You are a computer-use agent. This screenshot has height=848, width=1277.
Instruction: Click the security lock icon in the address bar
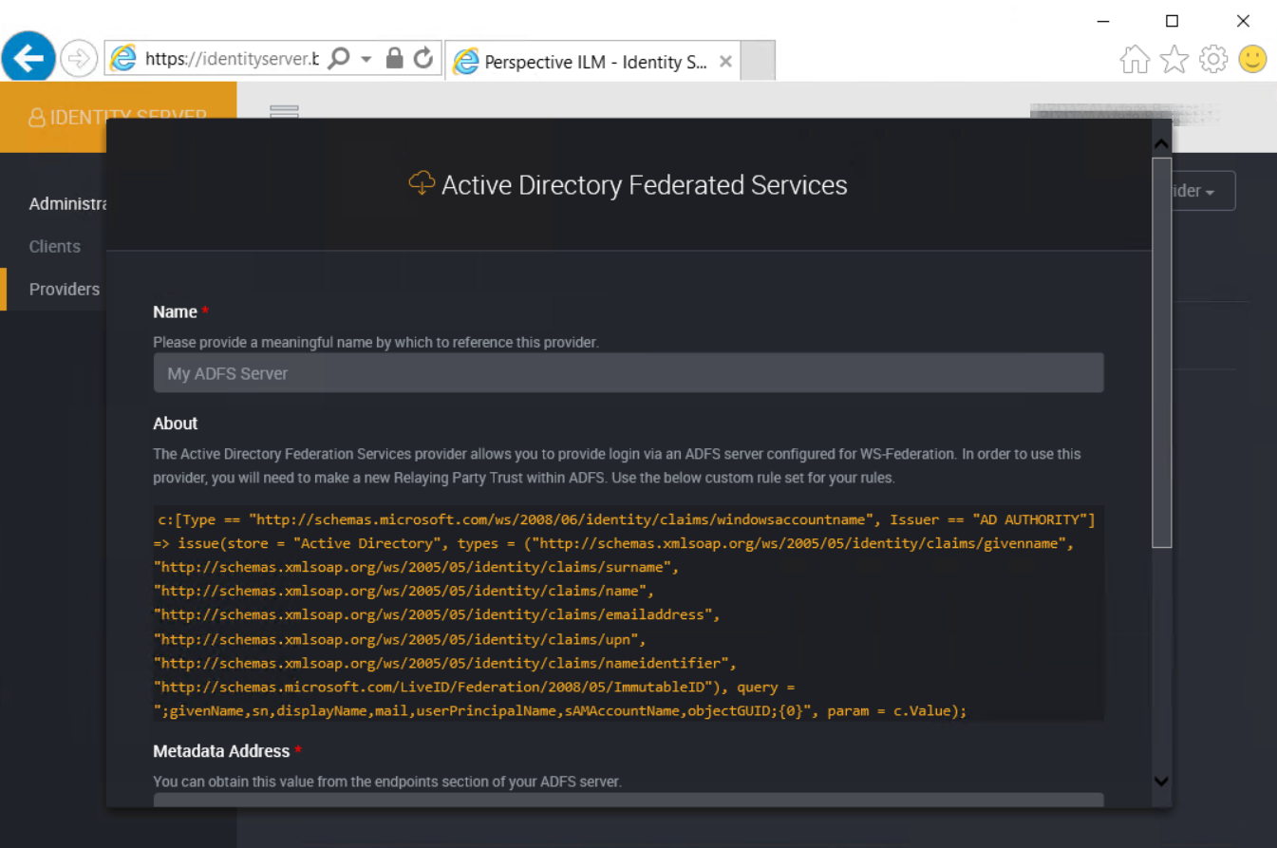(395, 59)
